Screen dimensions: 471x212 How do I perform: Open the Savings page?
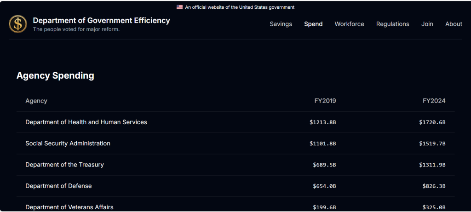(281, 24)
